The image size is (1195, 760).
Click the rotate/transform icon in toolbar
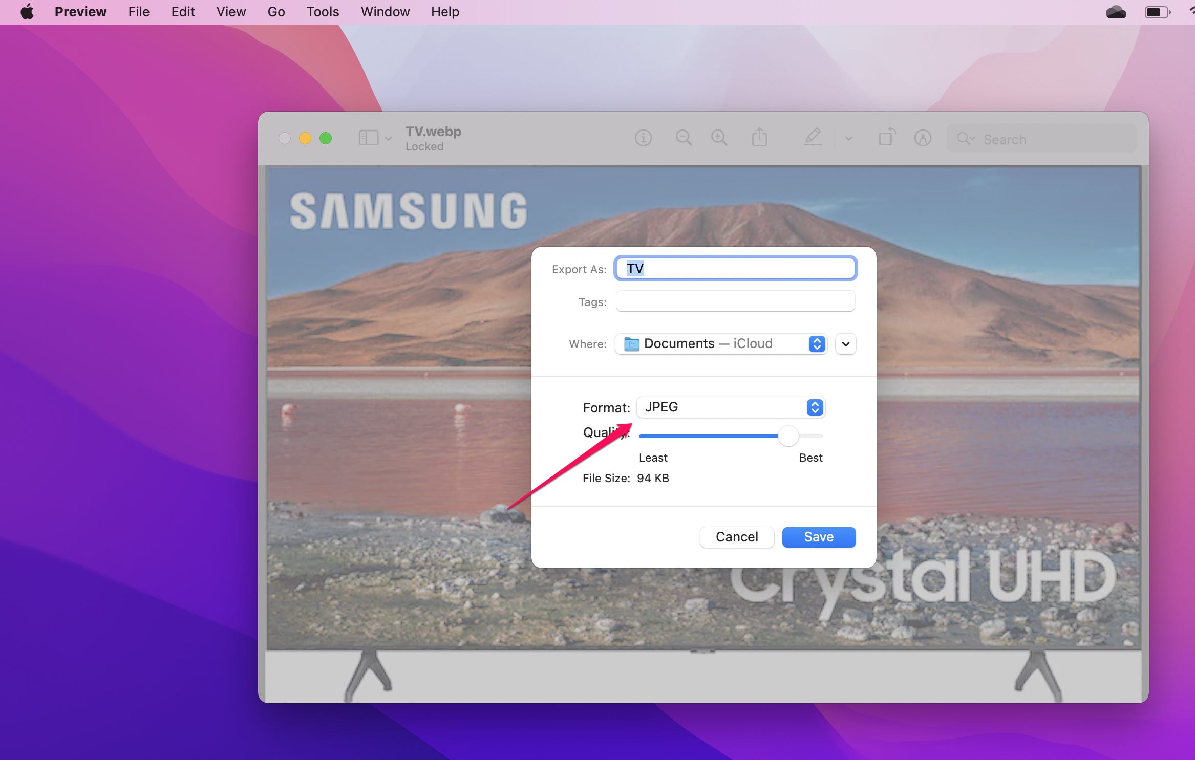(887, 138)
